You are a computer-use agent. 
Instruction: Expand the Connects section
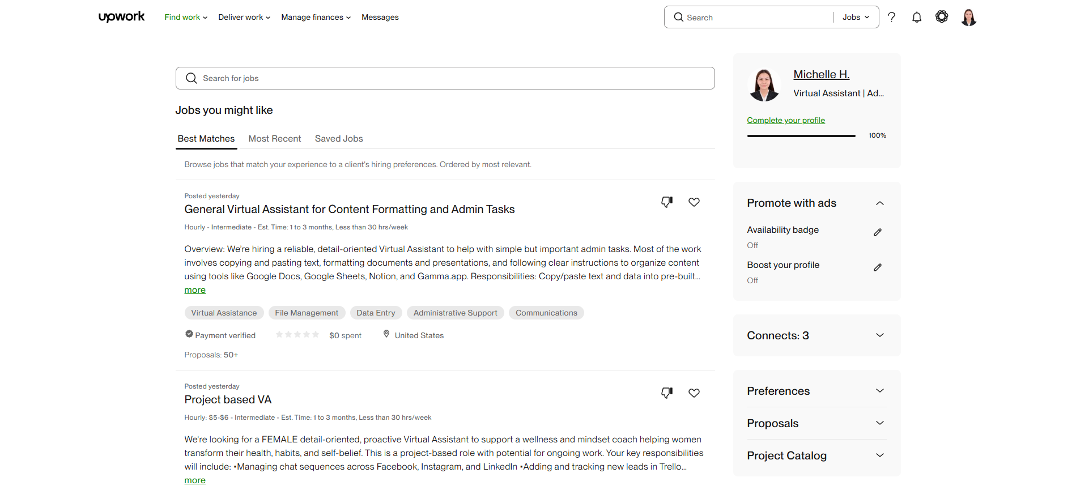[879, 335]
